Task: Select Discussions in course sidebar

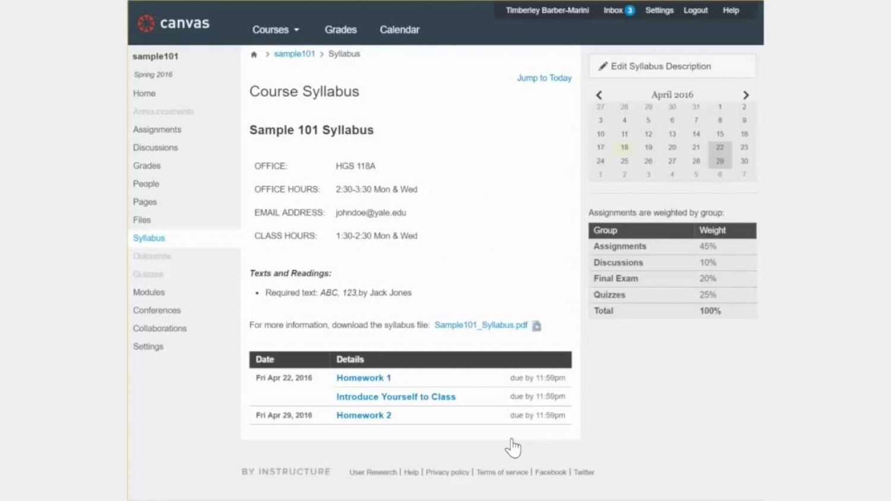Action: [155, 147]
